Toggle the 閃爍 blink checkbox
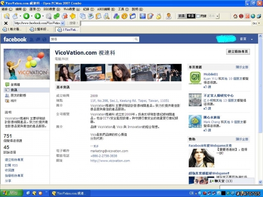 tap(198, 16)
